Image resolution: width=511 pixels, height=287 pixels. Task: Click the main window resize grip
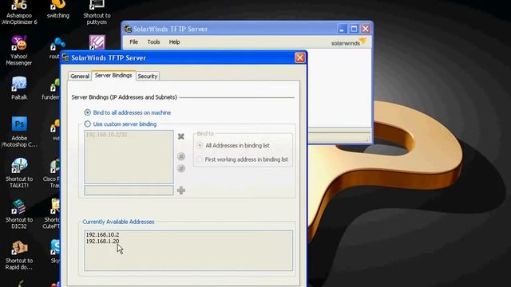coord(368,140)
